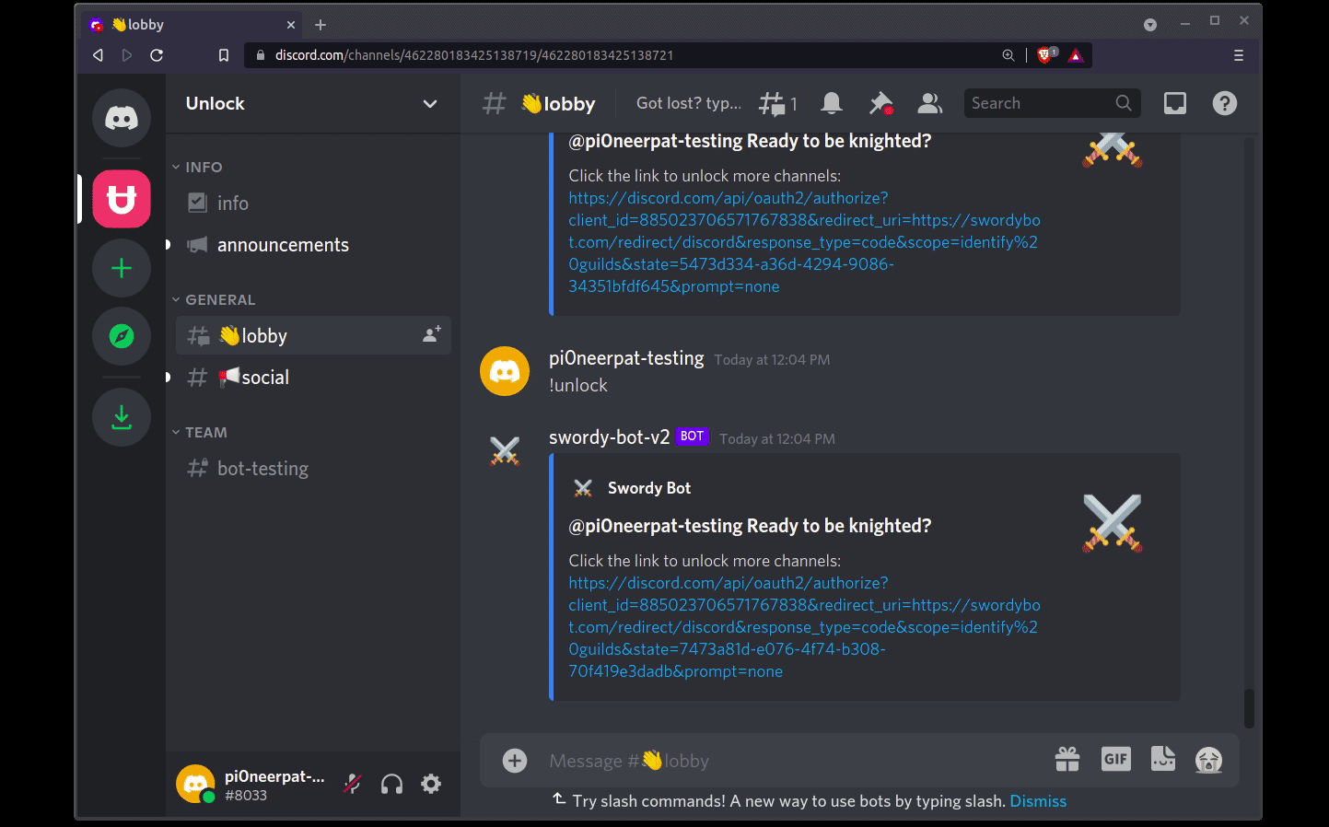
Task: Click Download Apps icon in the server list
Action: 122,417
